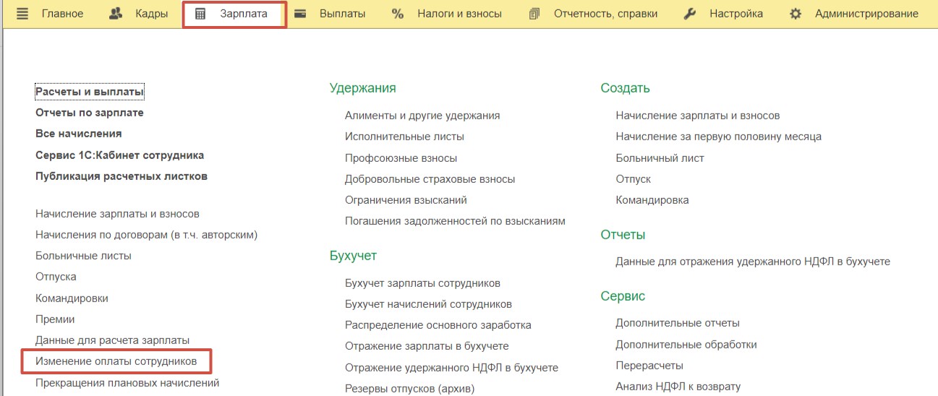This screenshot has height=396, width=938.
Task: Open the Отпуска journal
Action: pyautogui.click(x=56, y=277)
